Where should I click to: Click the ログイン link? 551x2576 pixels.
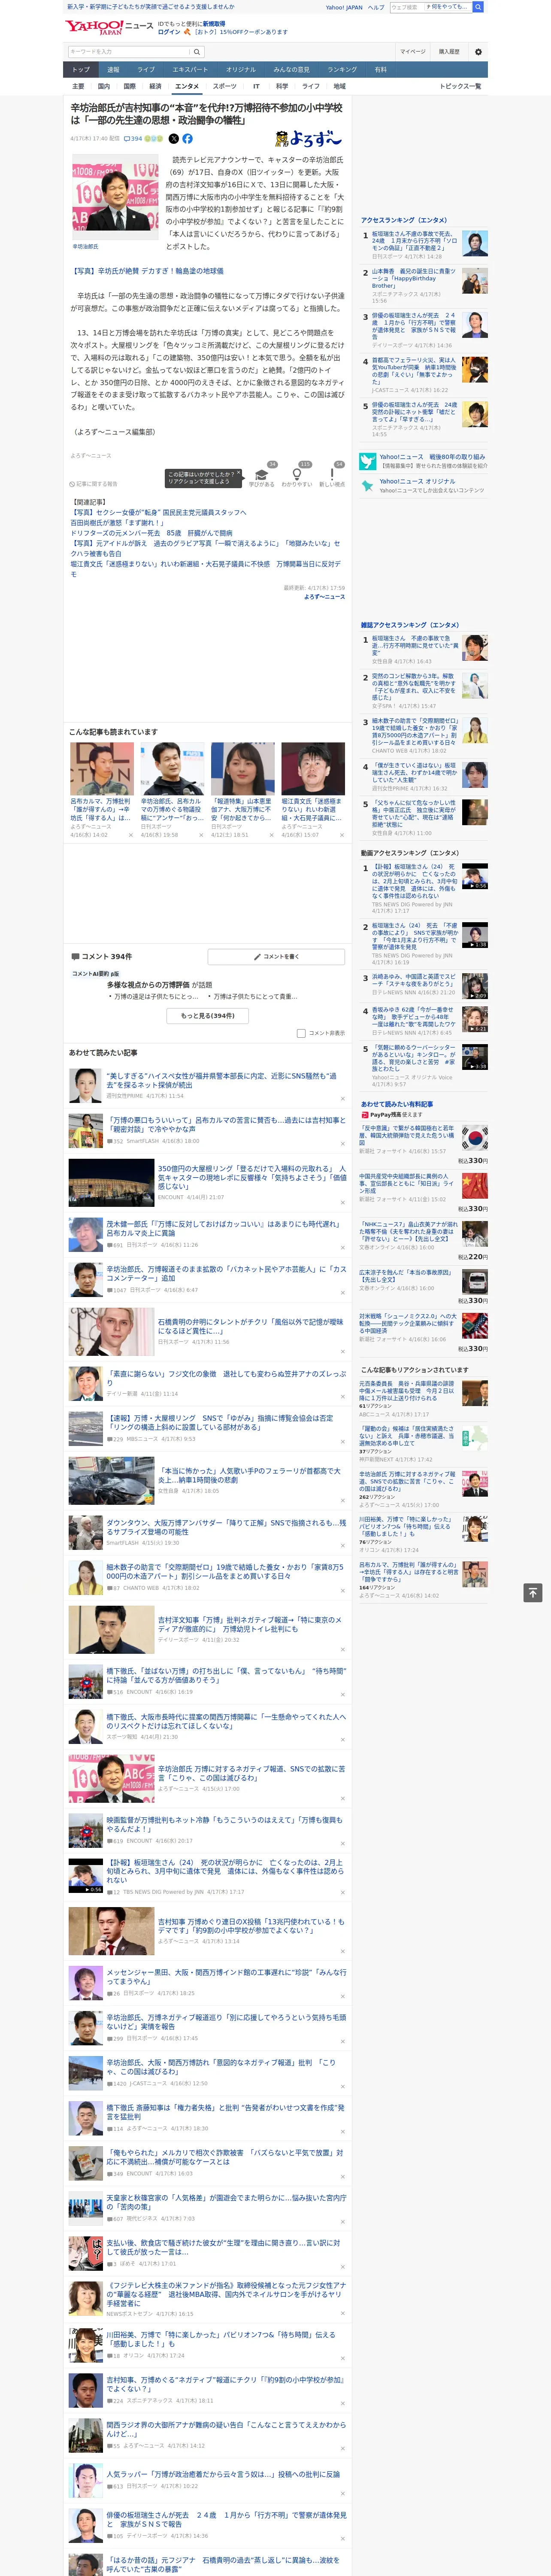[x=169, y=32]
